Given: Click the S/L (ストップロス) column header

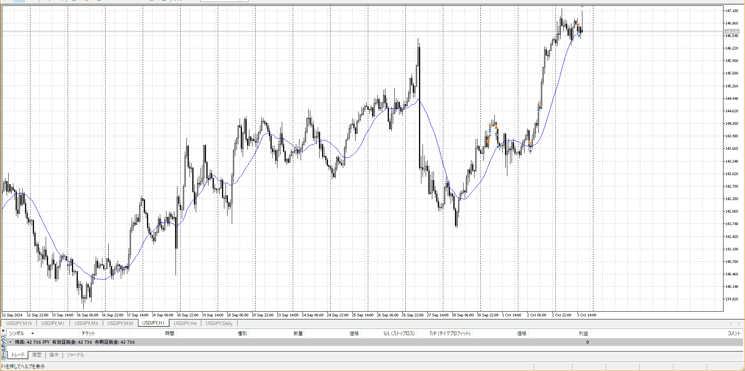Looking at the screenshot, I should point(399,334).
